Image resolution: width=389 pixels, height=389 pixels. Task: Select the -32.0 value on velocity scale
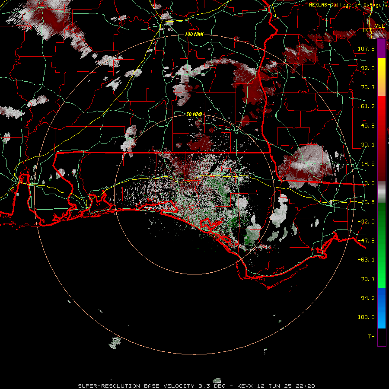(x=366, y=222)
